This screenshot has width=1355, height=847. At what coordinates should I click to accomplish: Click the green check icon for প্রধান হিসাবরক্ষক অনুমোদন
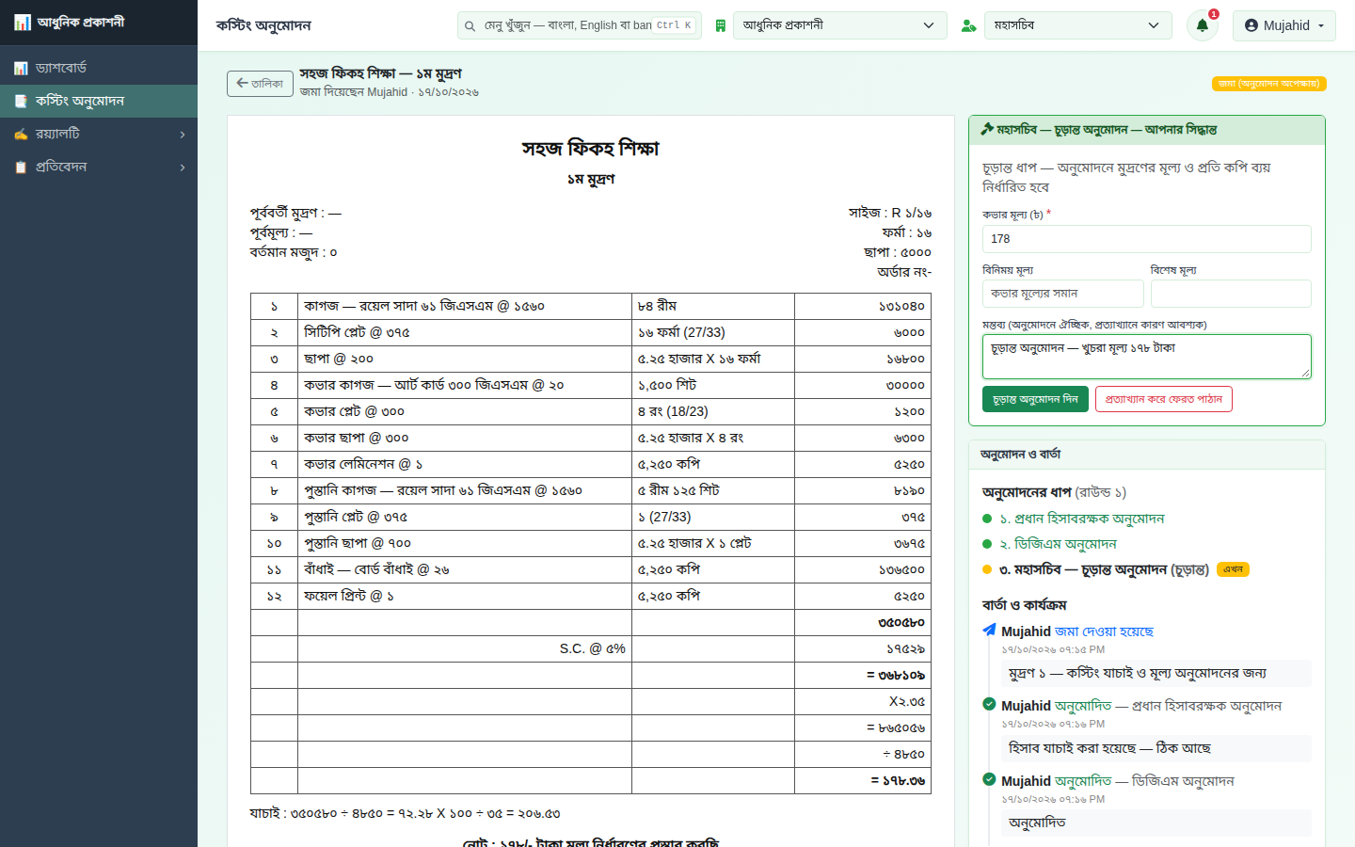(989, 704)
